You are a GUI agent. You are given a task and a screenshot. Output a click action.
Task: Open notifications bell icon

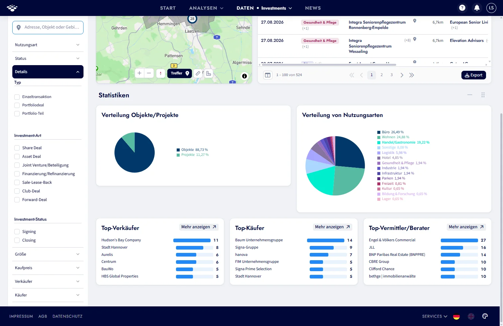[477, 8]
